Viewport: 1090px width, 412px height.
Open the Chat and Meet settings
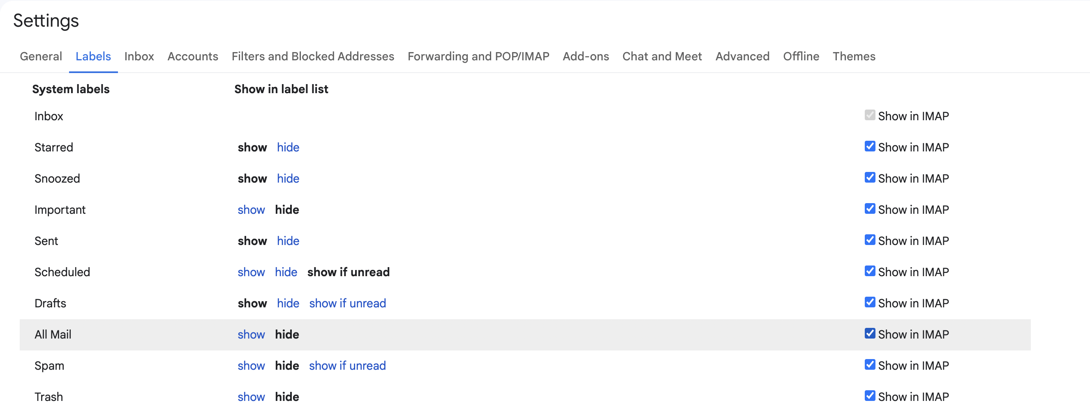point(662,56)
